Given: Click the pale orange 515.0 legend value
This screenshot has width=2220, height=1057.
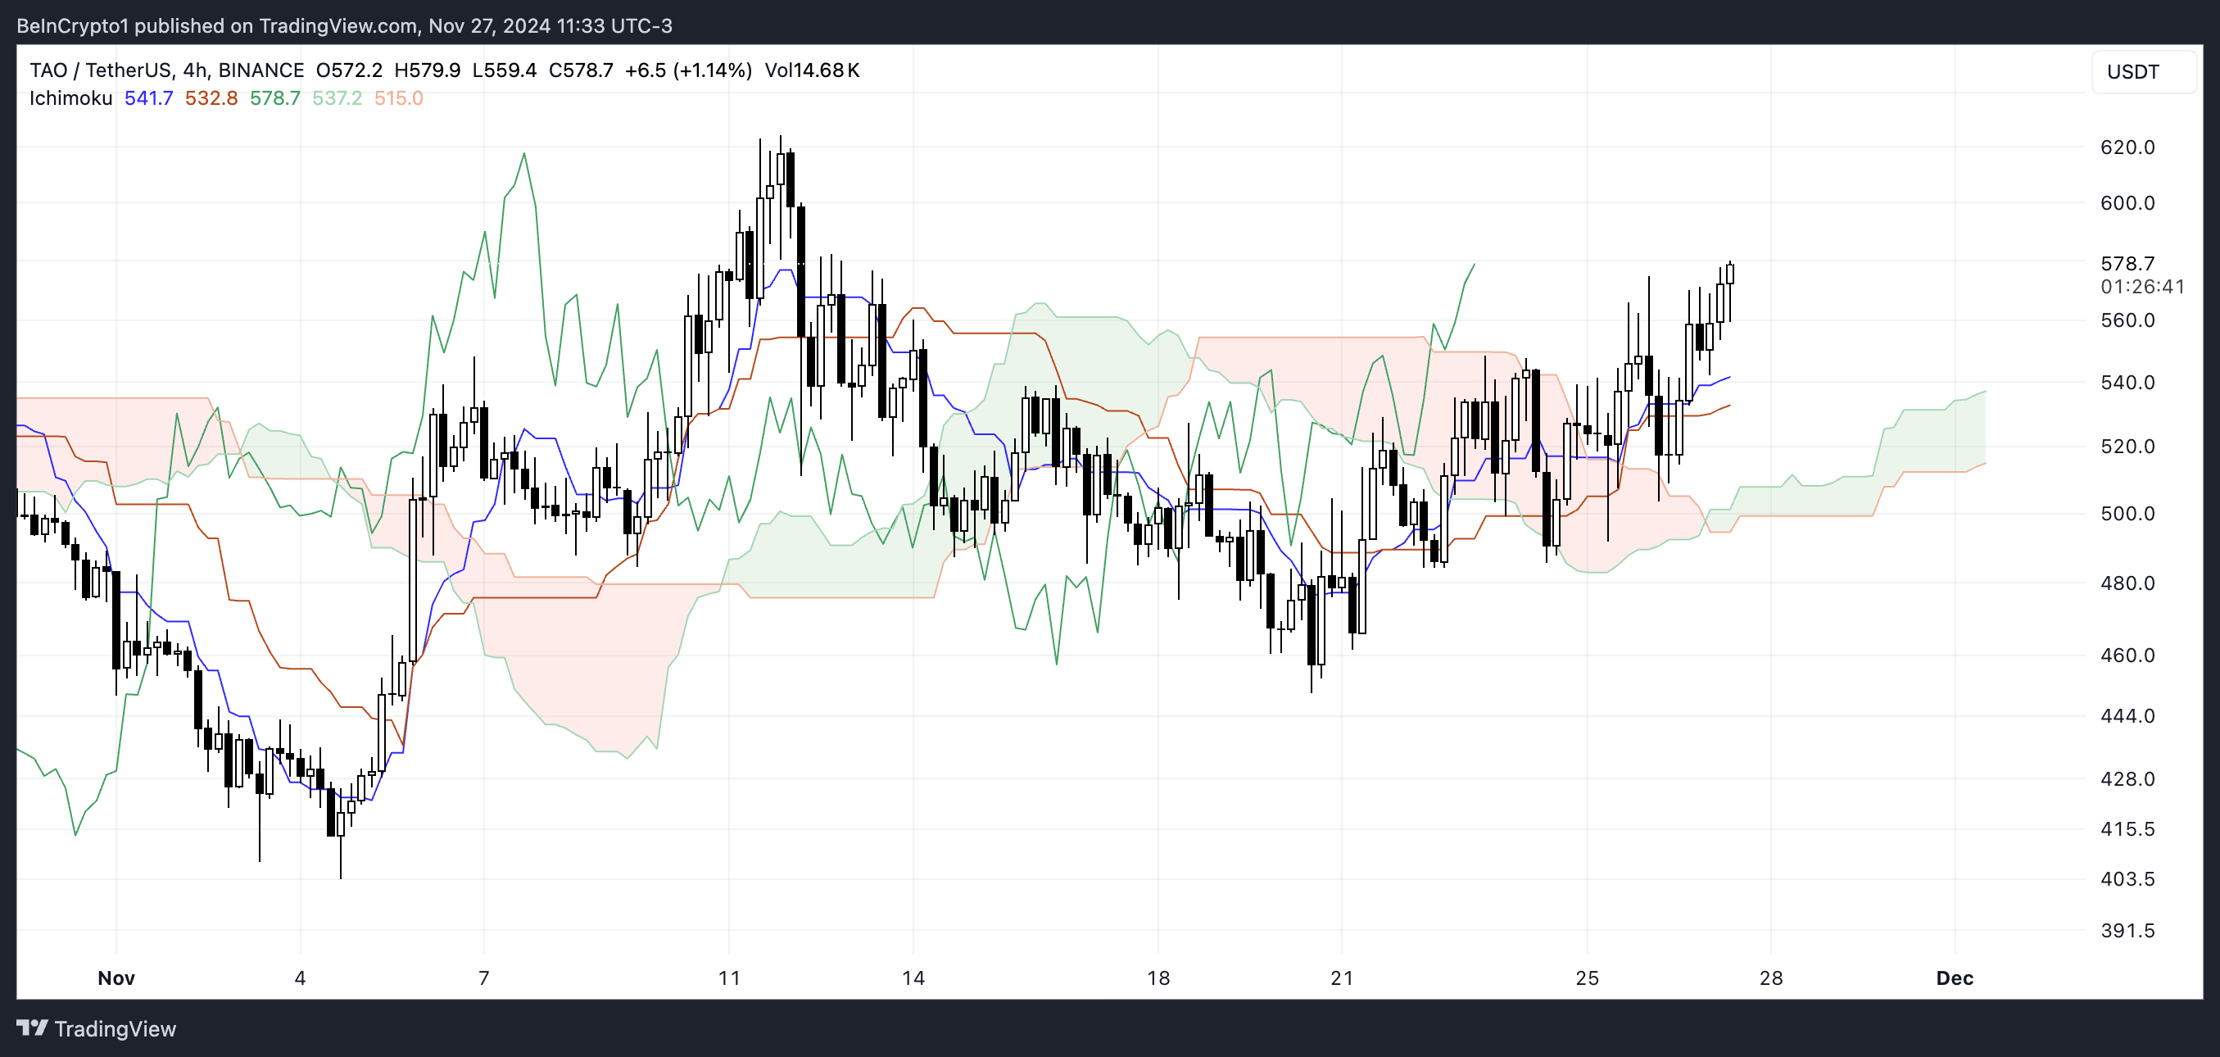Looking at the screenshot, I should 398,98.
